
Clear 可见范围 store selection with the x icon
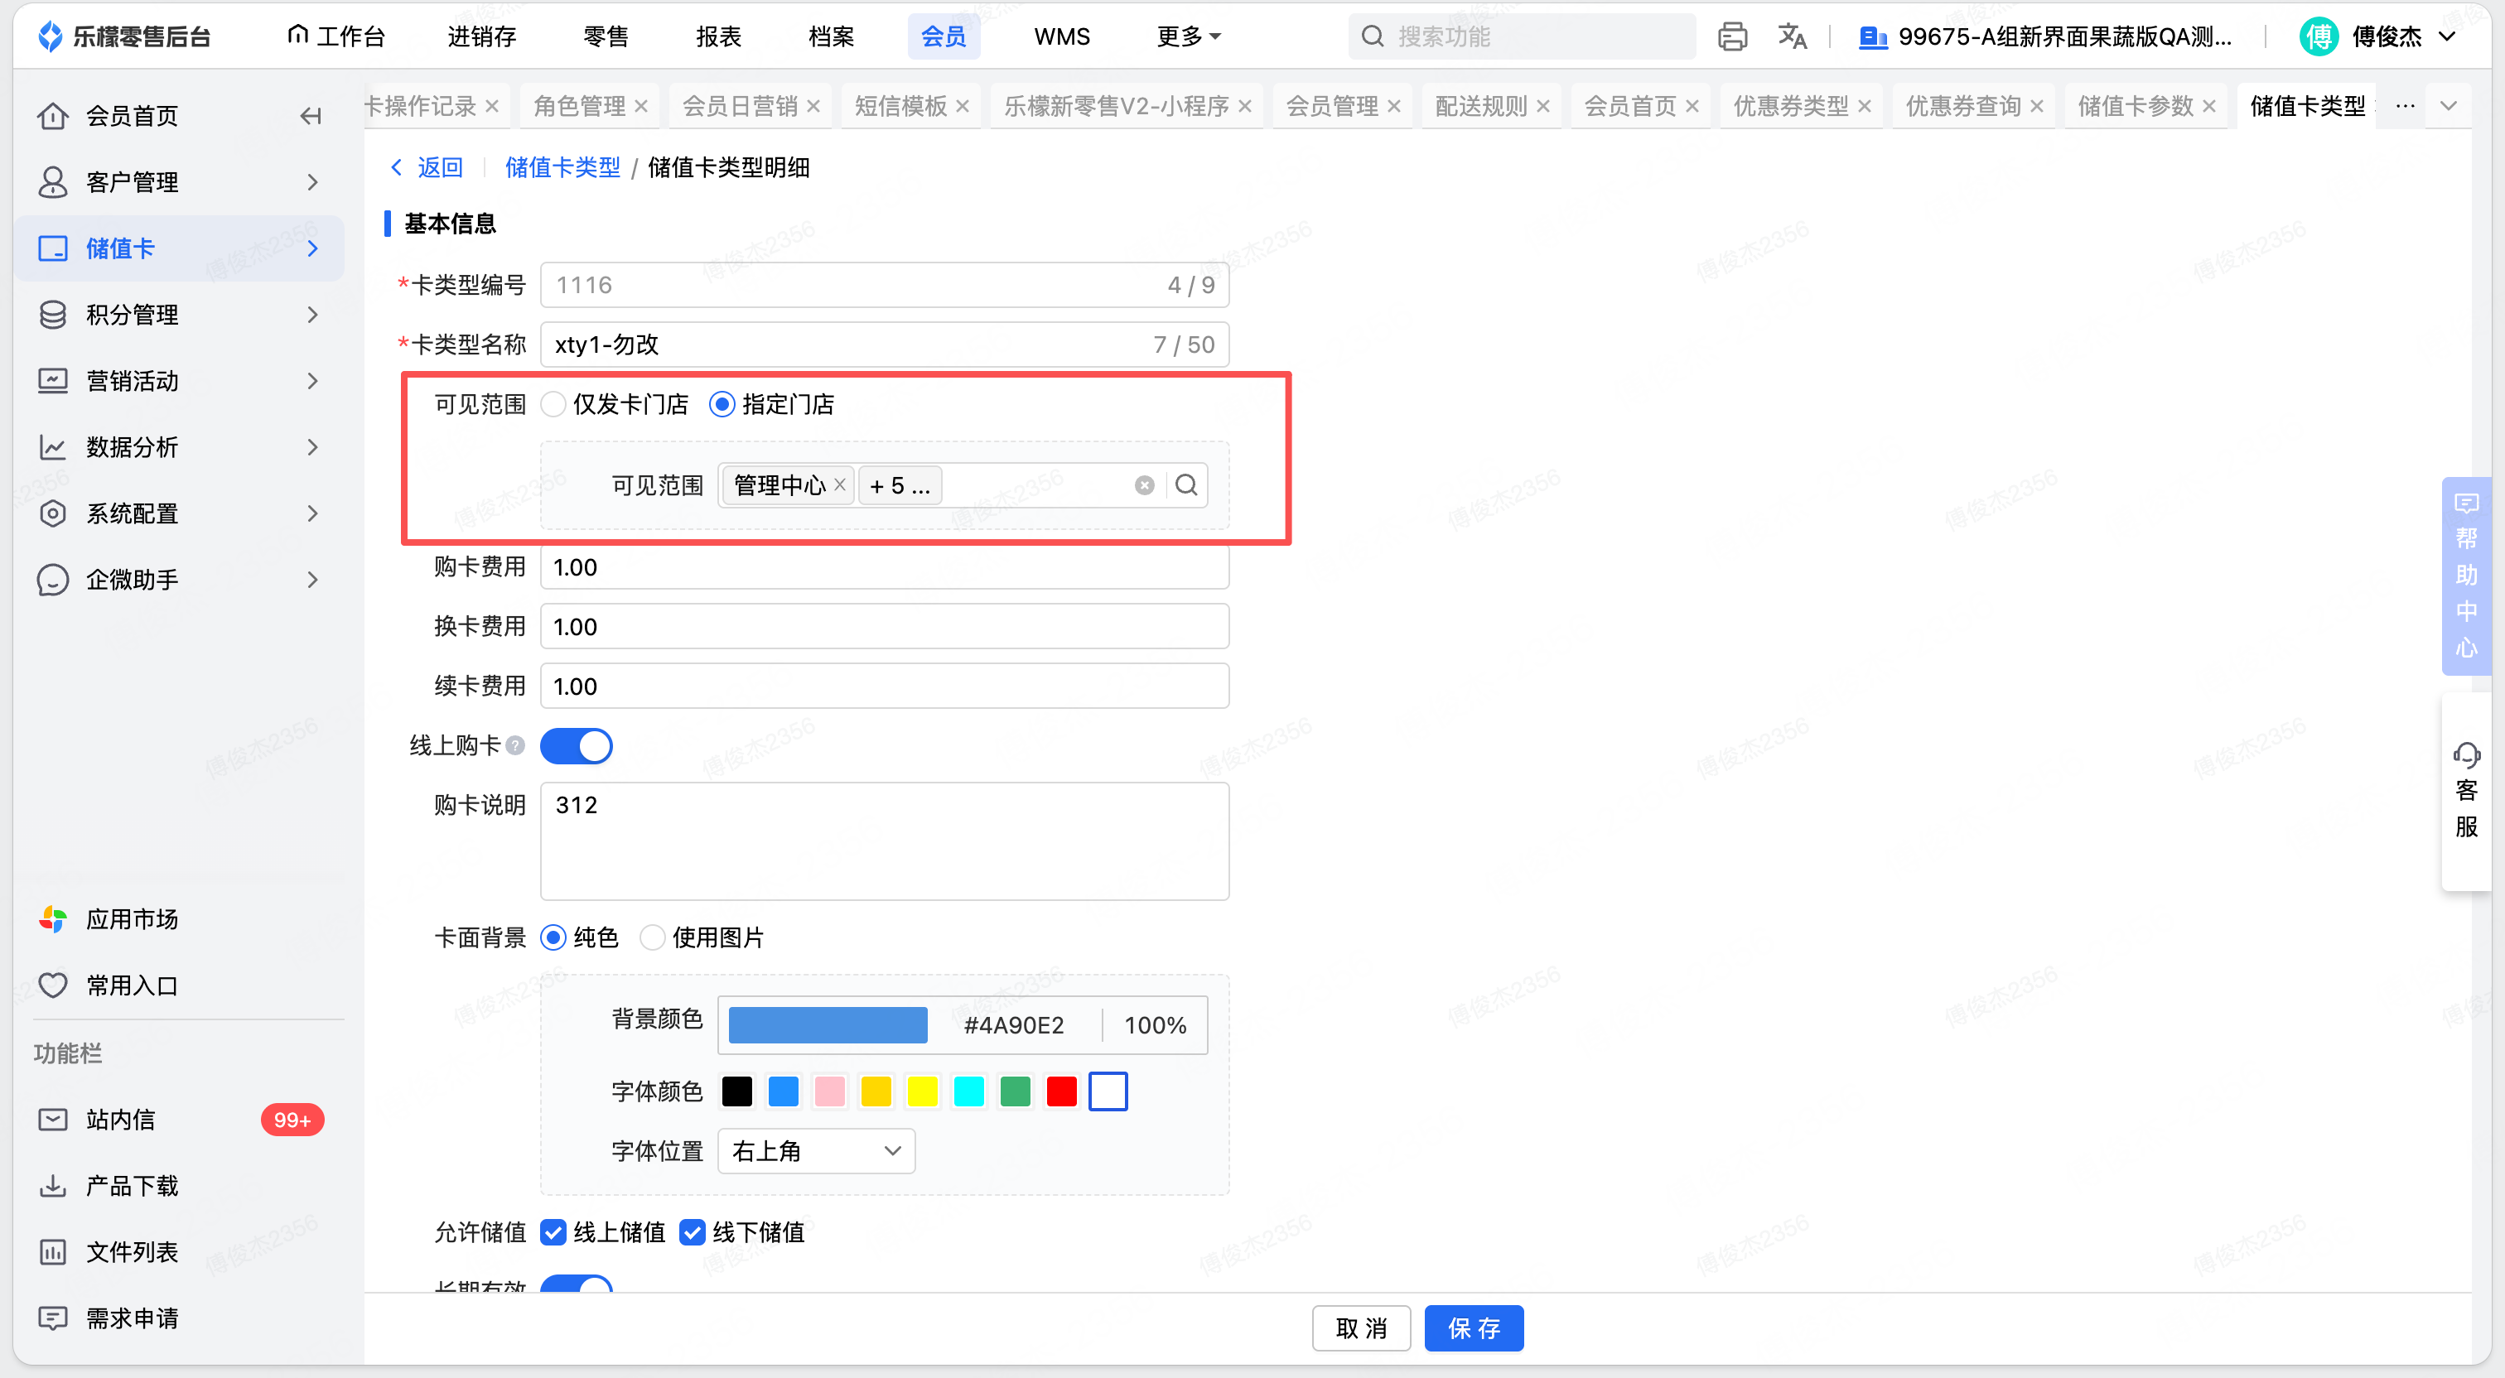pos(1144,485)
